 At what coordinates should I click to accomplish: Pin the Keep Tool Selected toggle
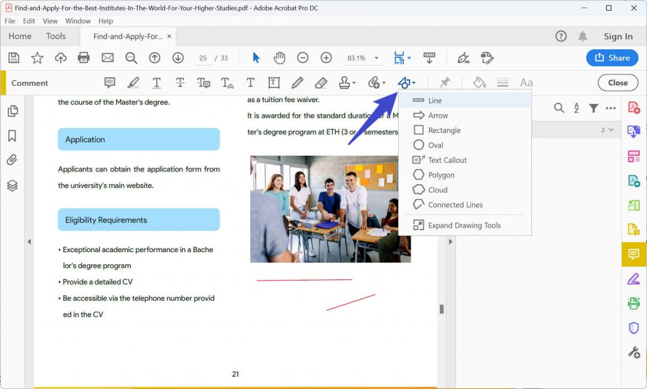point(444,82)
